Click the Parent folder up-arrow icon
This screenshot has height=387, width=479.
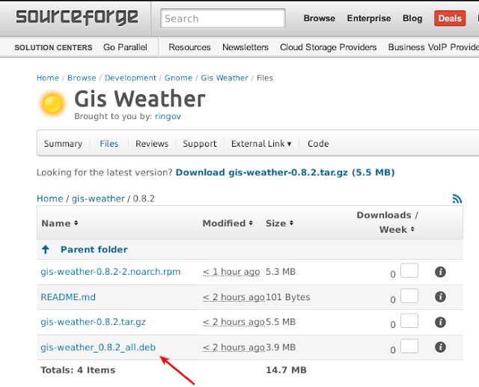coord(46,249)
